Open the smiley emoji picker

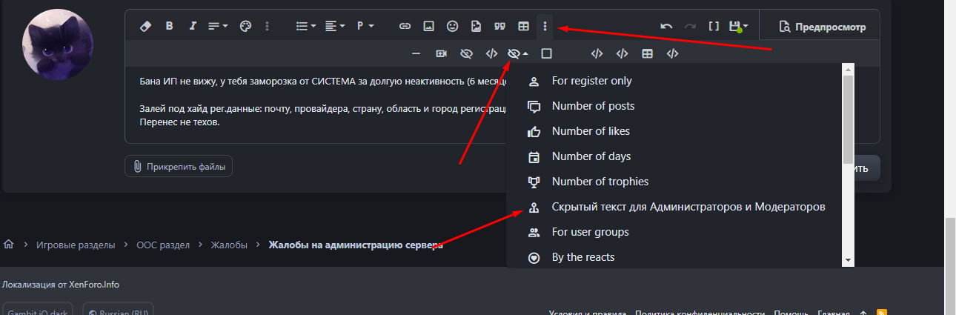(x=452, y=26)
